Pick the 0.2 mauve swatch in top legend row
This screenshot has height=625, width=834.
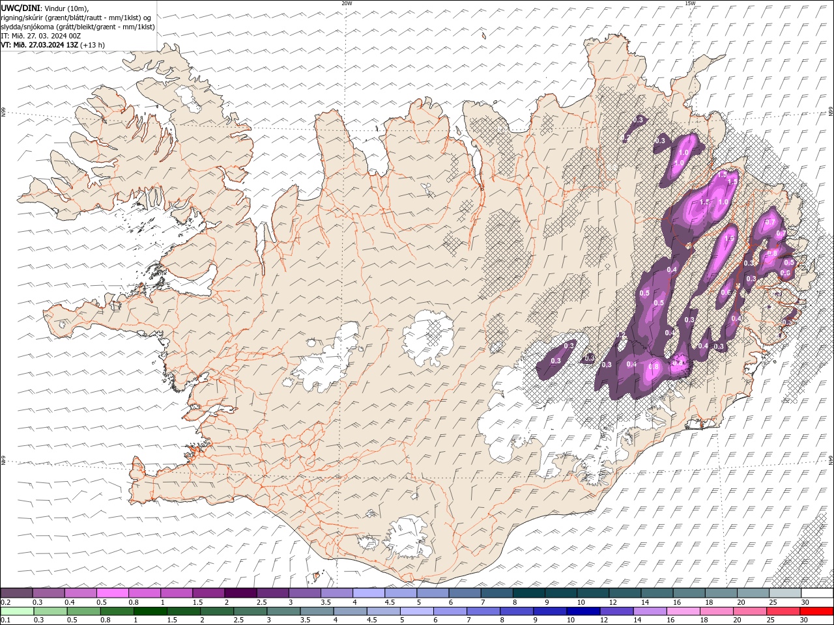[x=16, y=593]
